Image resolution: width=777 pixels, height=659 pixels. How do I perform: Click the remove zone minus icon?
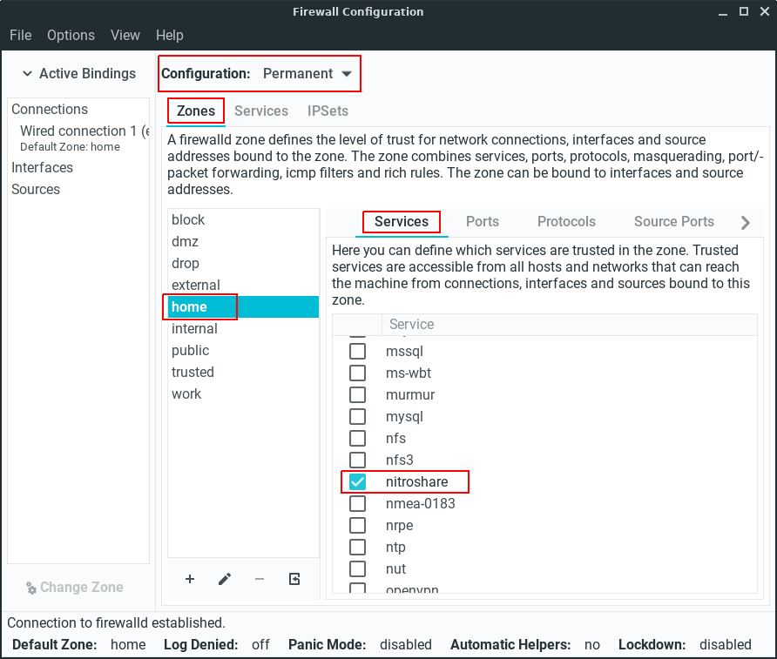click(260, 579)
